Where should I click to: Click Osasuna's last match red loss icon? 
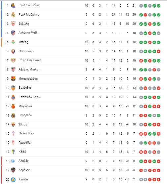[x=158, y=52]
